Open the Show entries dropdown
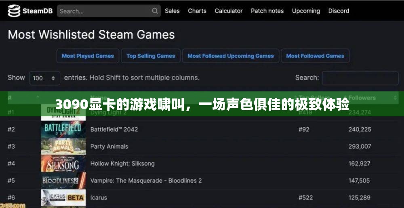The height and width of the screenshot is (208, 404). click(x=44, y=78)
